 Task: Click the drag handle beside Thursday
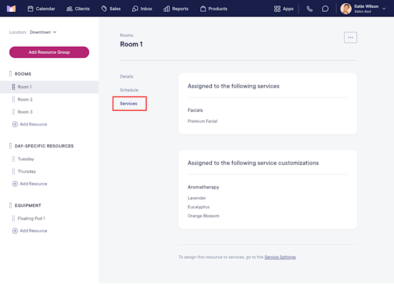tap(14, 172)
